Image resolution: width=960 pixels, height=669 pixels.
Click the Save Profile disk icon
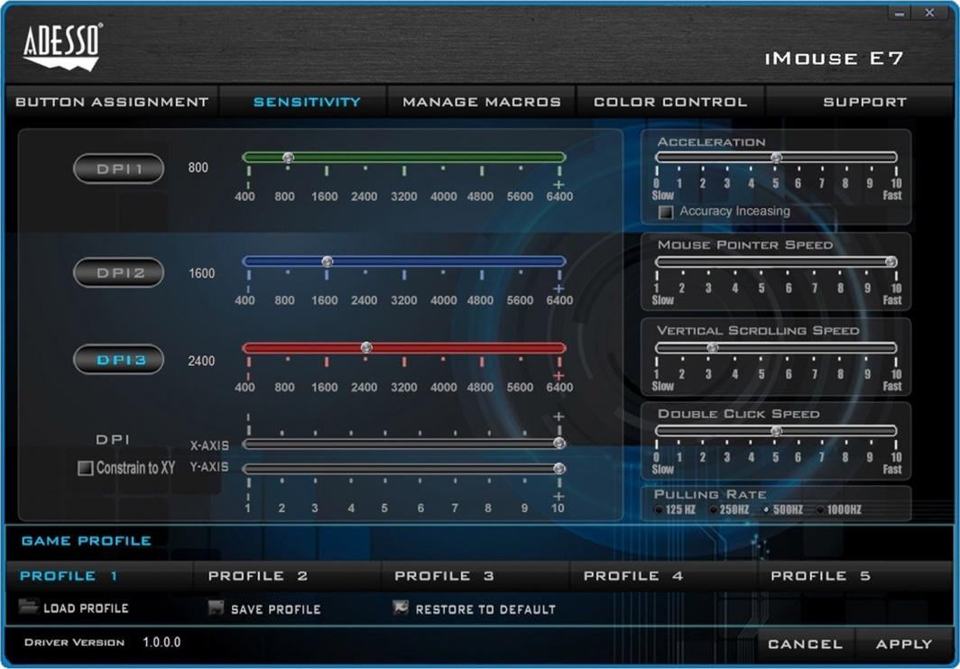217,607
